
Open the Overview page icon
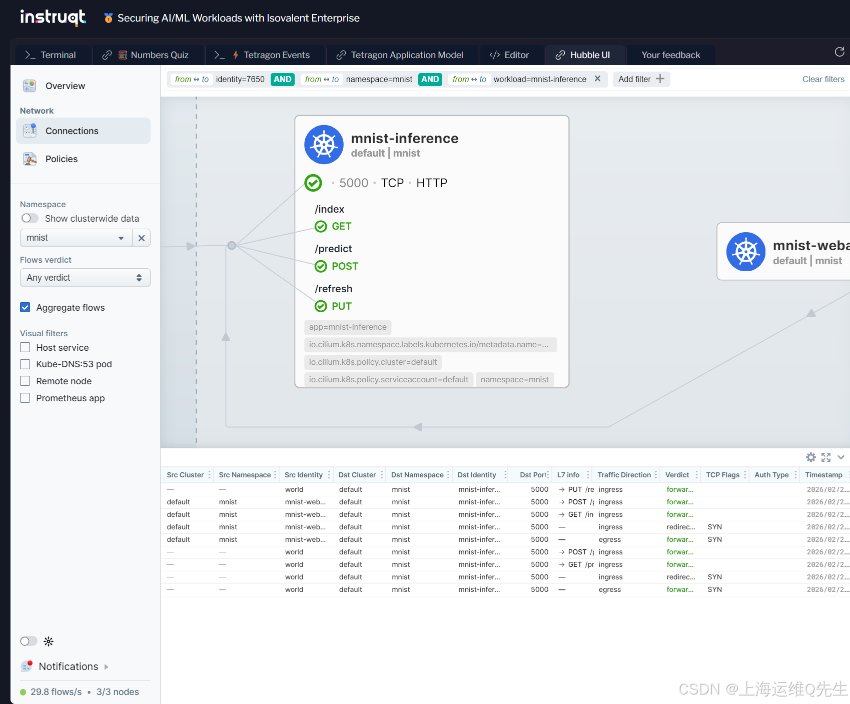click(x=30, y=86)
